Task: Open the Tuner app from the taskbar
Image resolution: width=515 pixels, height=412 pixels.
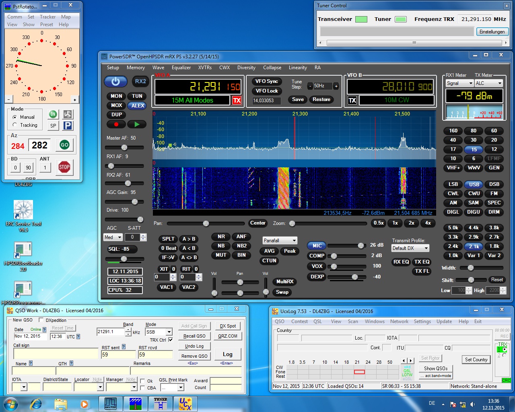Action: (160, 404)
